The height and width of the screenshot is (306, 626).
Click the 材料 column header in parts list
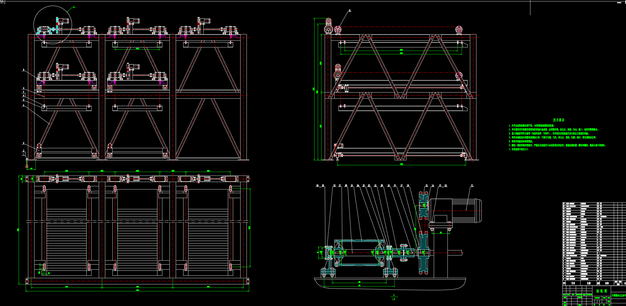coord(607,283)
